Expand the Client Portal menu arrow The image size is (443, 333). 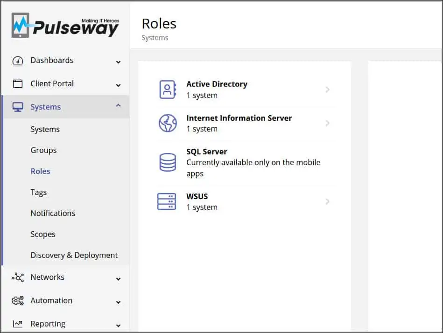point(119,85)
